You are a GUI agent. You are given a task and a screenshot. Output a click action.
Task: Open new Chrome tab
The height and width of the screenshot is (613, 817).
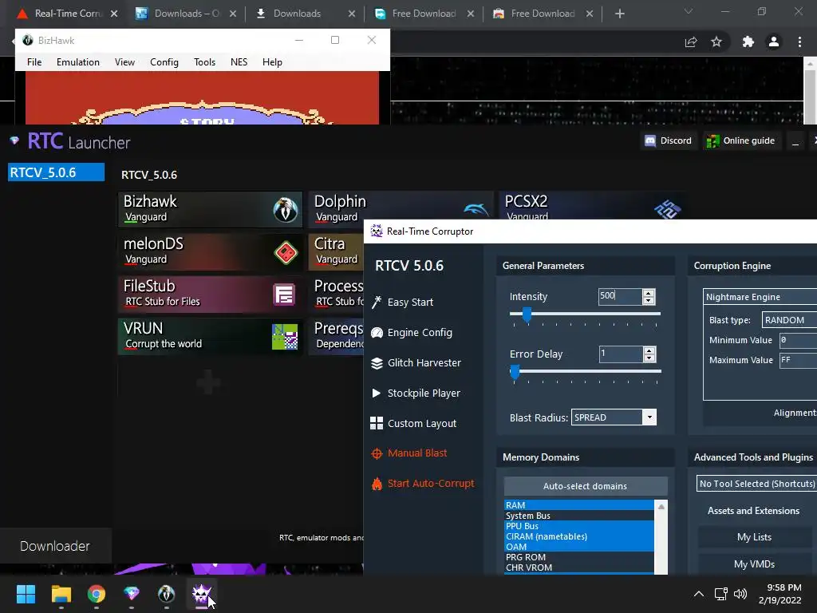click(619, 14)
